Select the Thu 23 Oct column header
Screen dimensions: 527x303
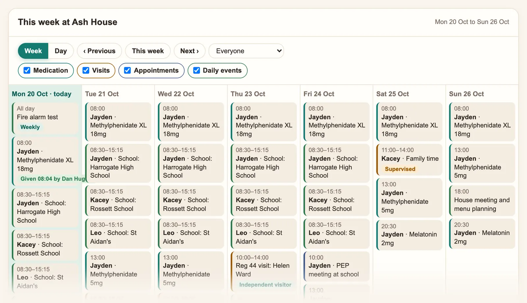click(x=248, y=94)
